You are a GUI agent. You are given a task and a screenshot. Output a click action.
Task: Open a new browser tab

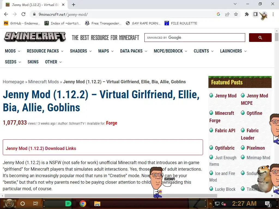74,5
